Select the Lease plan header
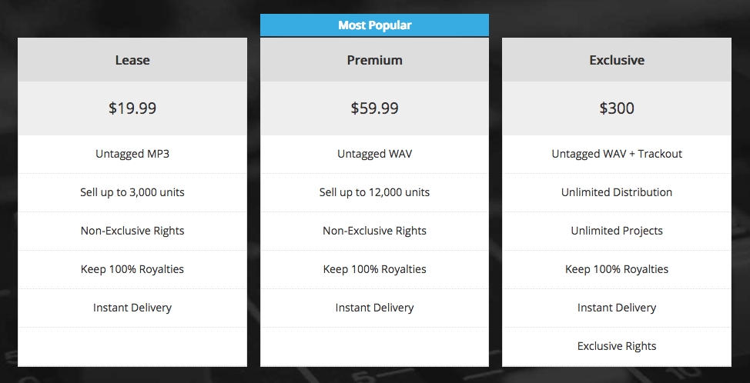 (132, 60)
